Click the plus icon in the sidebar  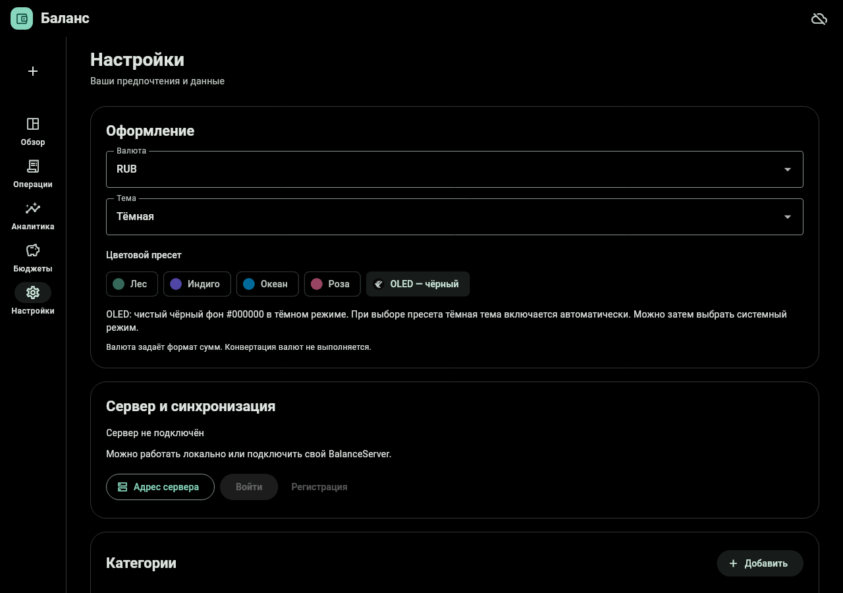click(x=33, y=71)
